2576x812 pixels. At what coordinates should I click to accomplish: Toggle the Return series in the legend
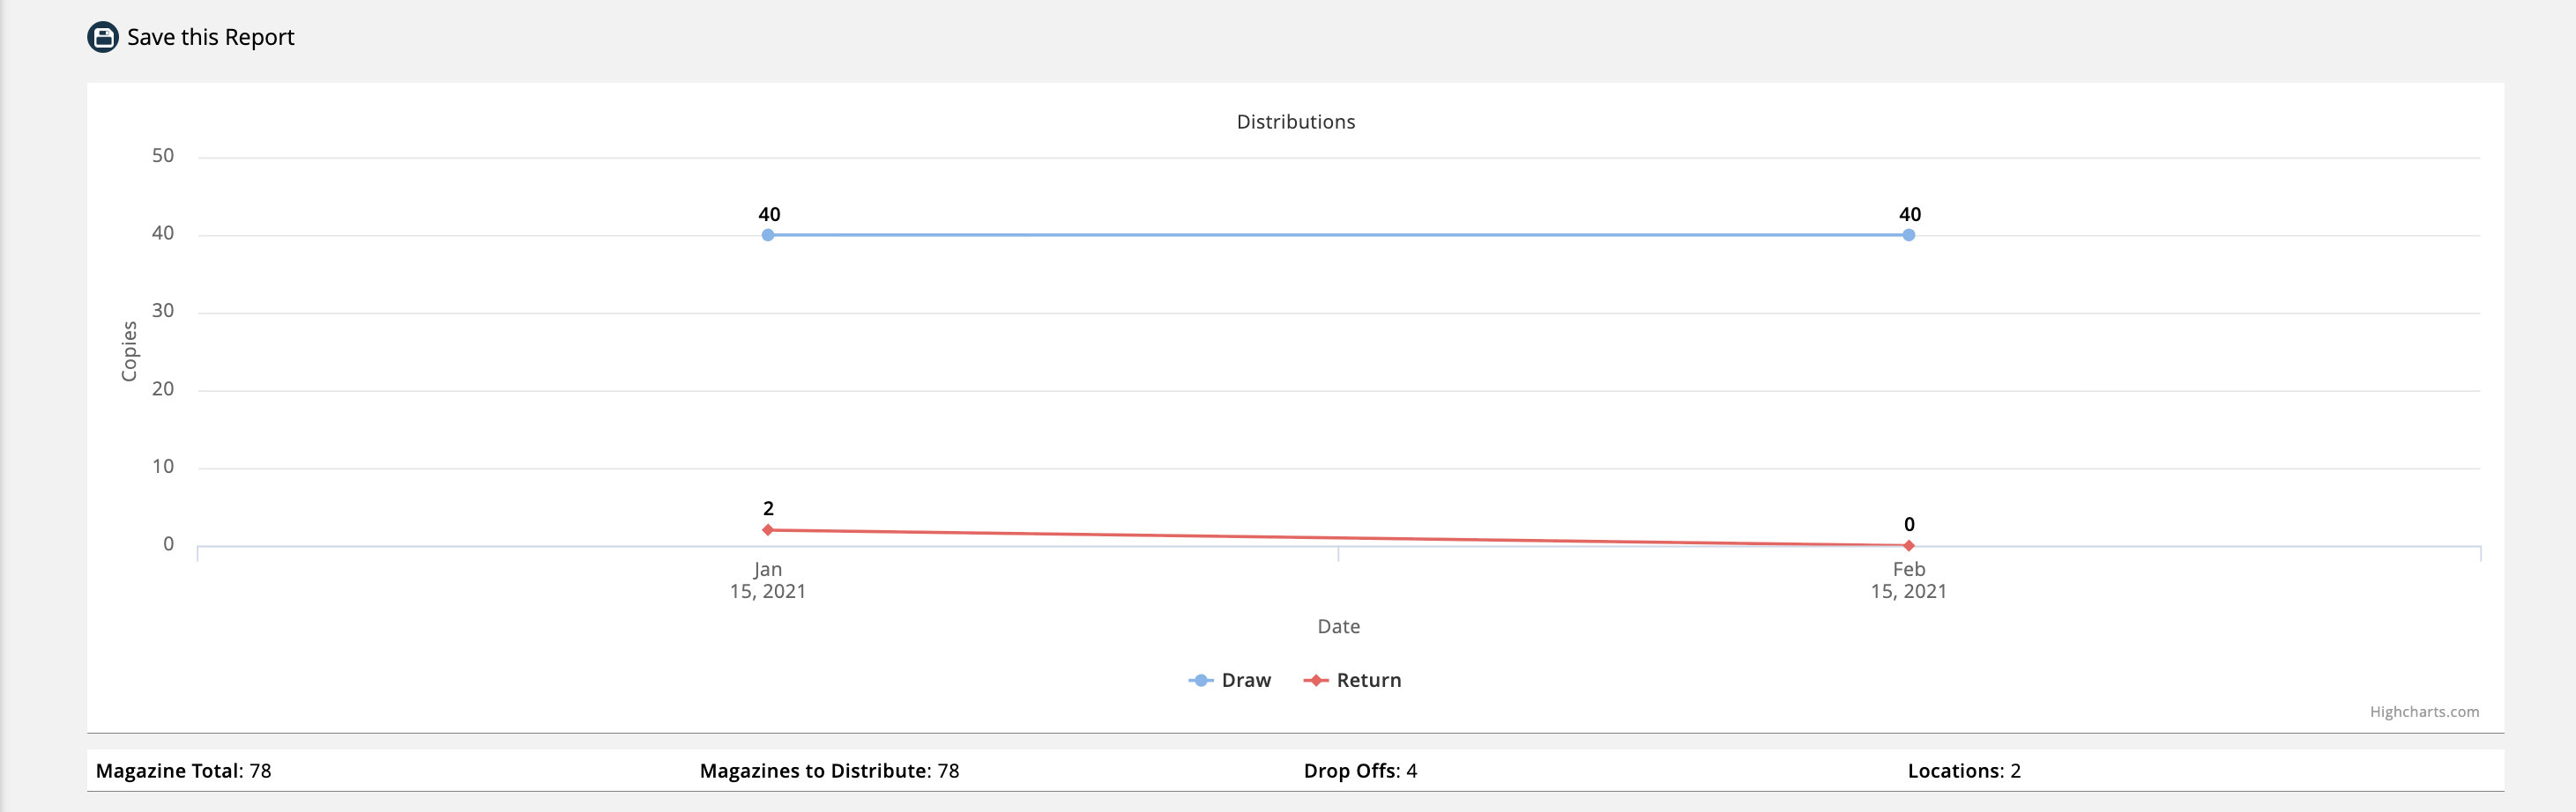pos(1368,680)
